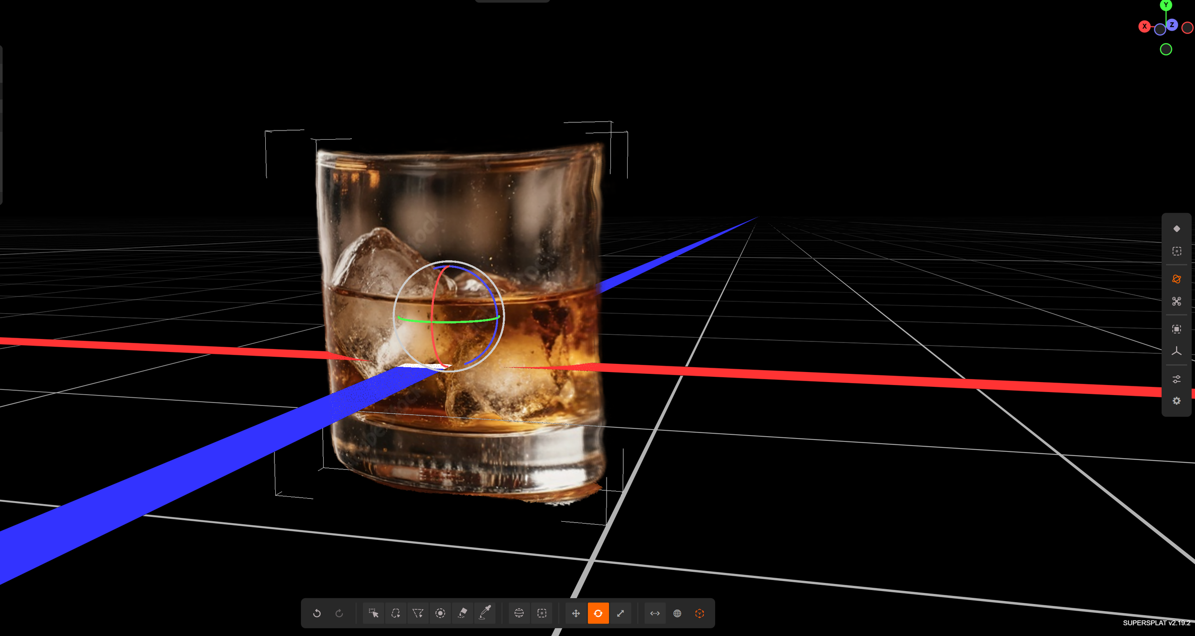Snap view to green Y axis
The height and width of the screenshot is (636, 1195).
coord(1166,5)
